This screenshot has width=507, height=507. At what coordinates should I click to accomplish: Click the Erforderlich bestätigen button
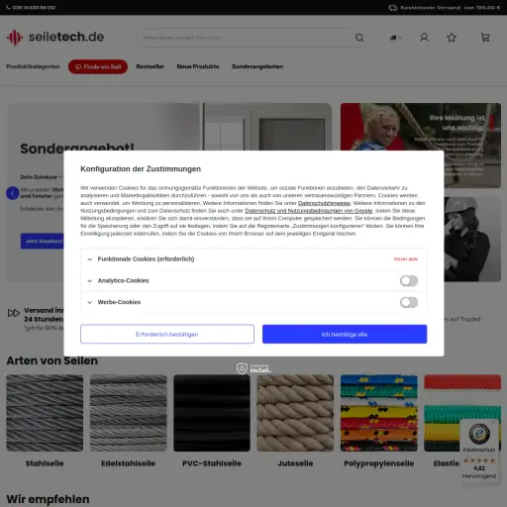click(x=167, y=334)
